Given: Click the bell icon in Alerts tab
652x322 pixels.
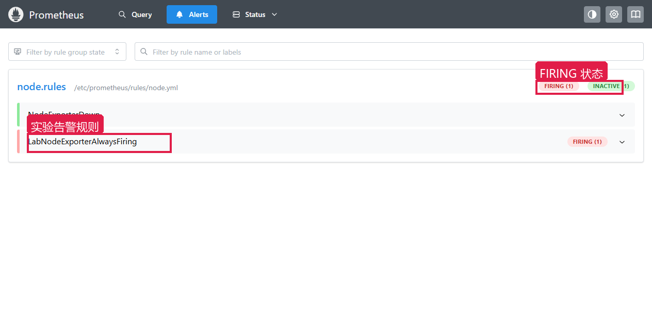Looking at the screenshot, I should (x=180, y=14).
